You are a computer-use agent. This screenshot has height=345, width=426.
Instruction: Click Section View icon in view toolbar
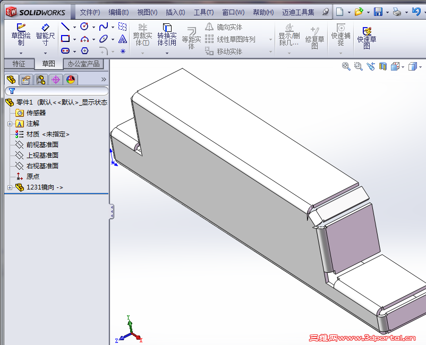(x=383, y=66)
